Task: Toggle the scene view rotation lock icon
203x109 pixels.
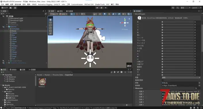Action: (129, 19)
